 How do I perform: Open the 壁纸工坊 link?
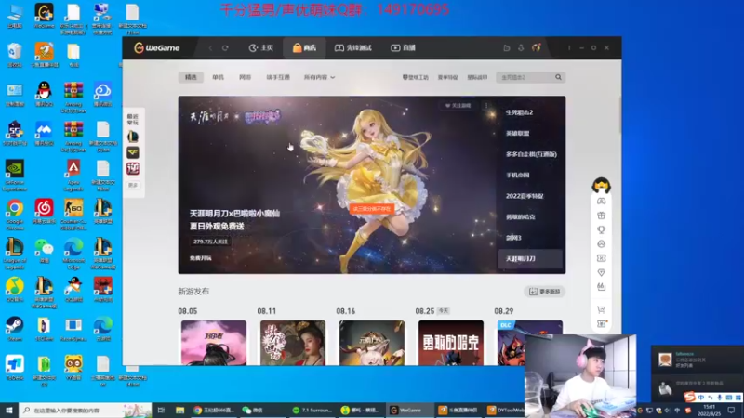(415, 77)
